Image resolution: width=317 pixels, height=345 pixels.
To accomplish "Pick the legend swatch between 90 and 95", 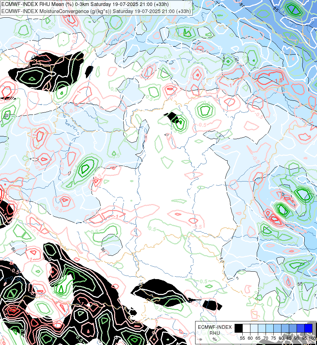I will tap(300, 328).
